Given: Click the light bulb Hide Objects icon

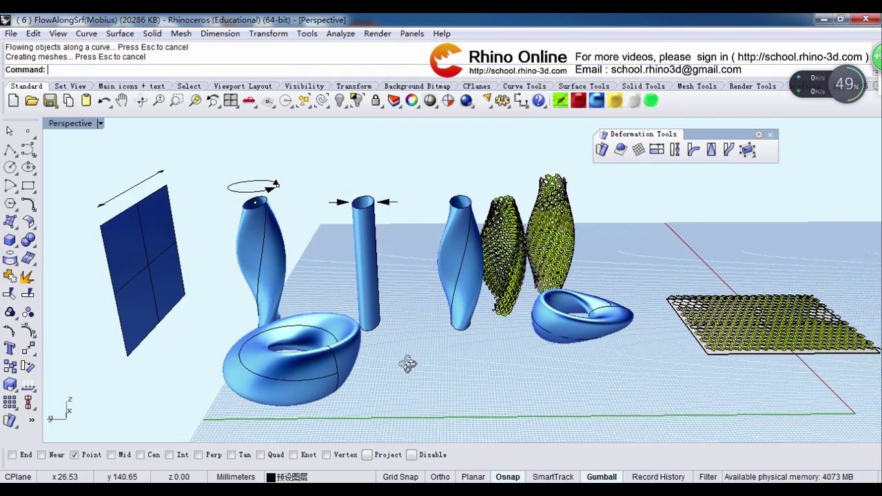Looking at the screenshot, I should tap(339, 101).
